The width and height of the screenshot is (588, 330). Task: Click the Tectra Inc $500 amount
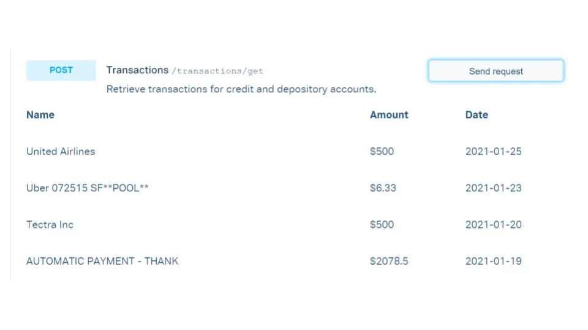tap(382, 225)
